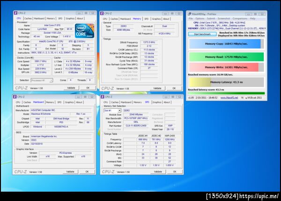Close the MaxxMem Preview window

262,14
